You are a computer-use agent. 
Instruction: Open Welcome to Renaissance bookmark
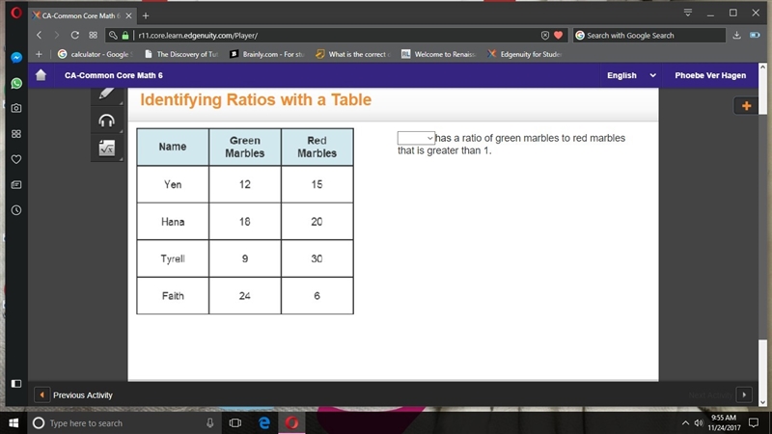tap(439, 54)
